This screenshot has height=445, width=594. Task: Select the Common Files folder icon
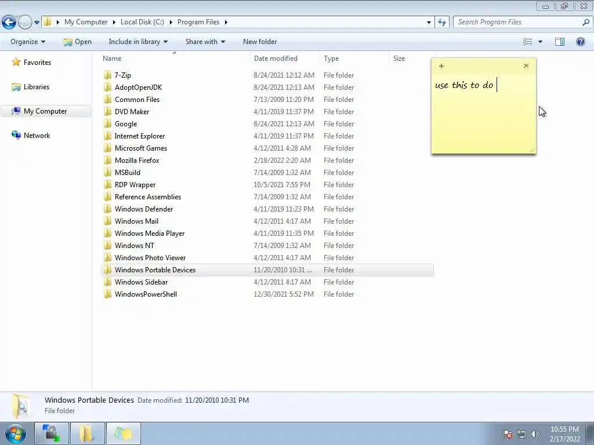point(107,99)
